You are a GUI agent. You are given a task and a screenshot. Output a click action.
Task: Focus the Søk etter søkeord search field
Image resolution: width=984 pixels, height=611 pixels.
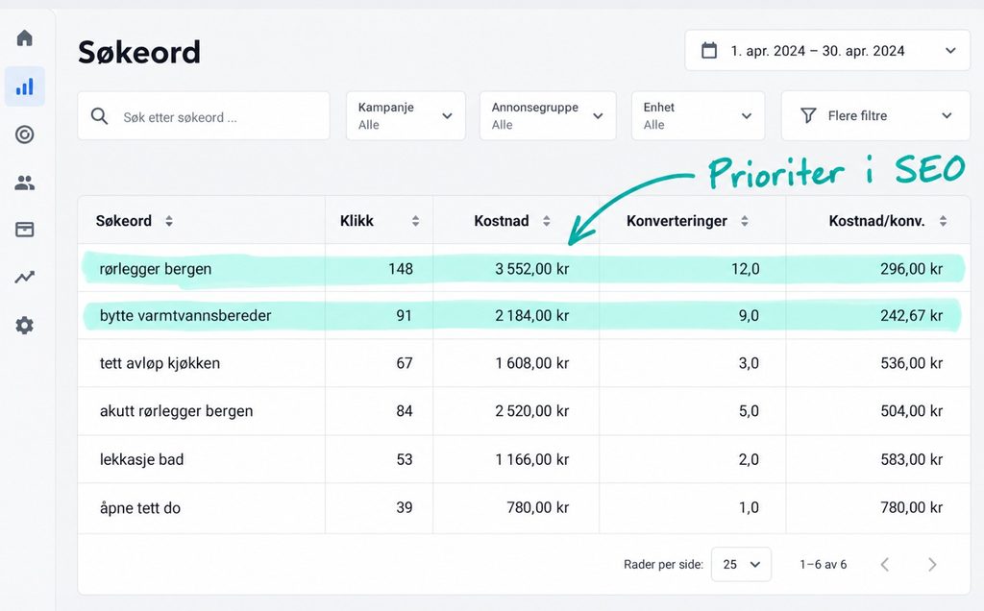click(x=204, y=116)
